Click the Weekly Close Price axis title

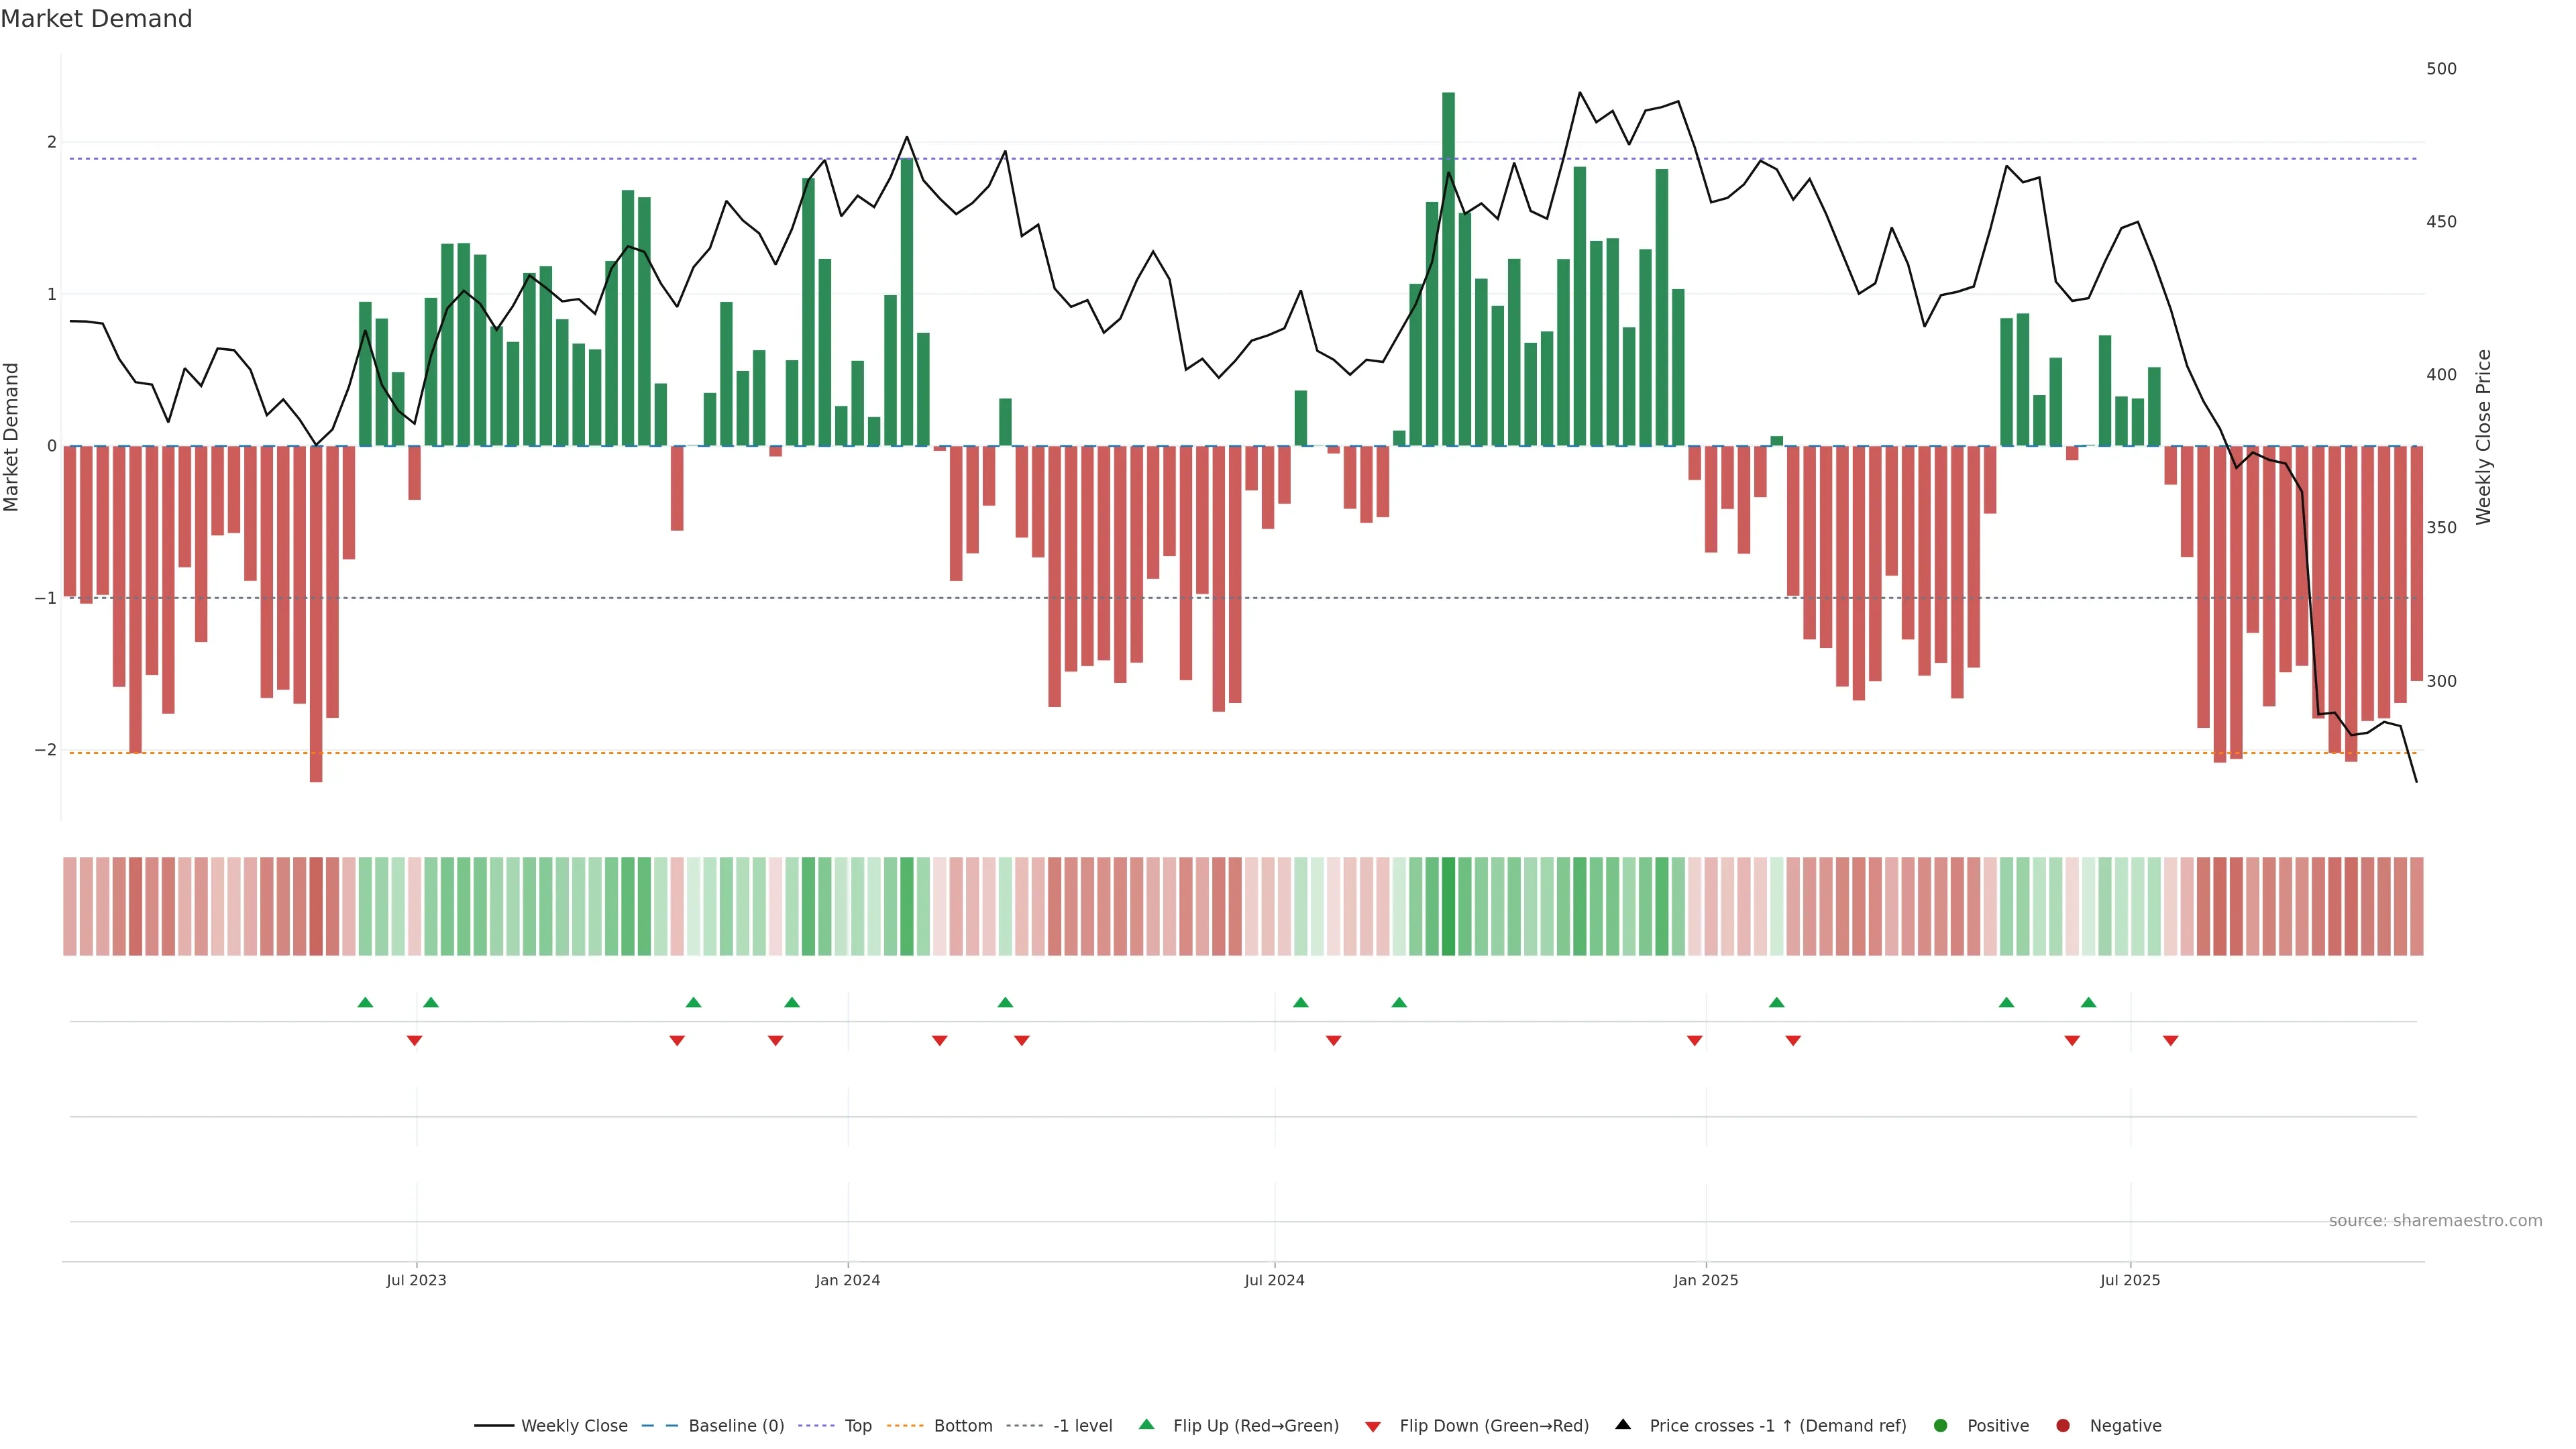pyautogui.click(x=2483, y=437)
